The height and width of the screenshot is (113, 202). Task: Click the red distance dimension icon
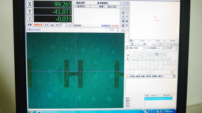point(127,30)
